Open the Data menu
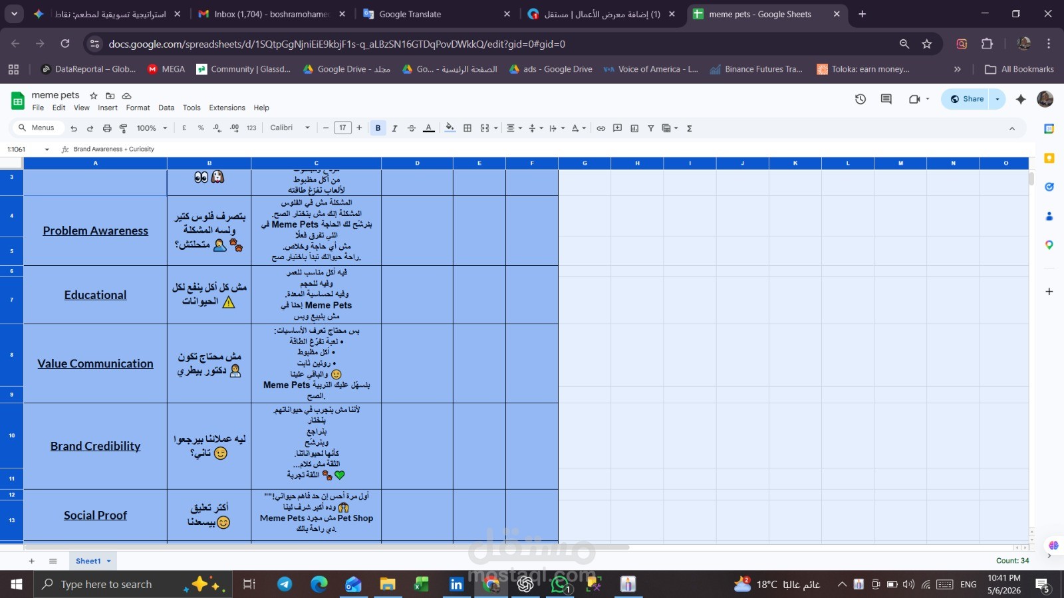 (166, 108)
